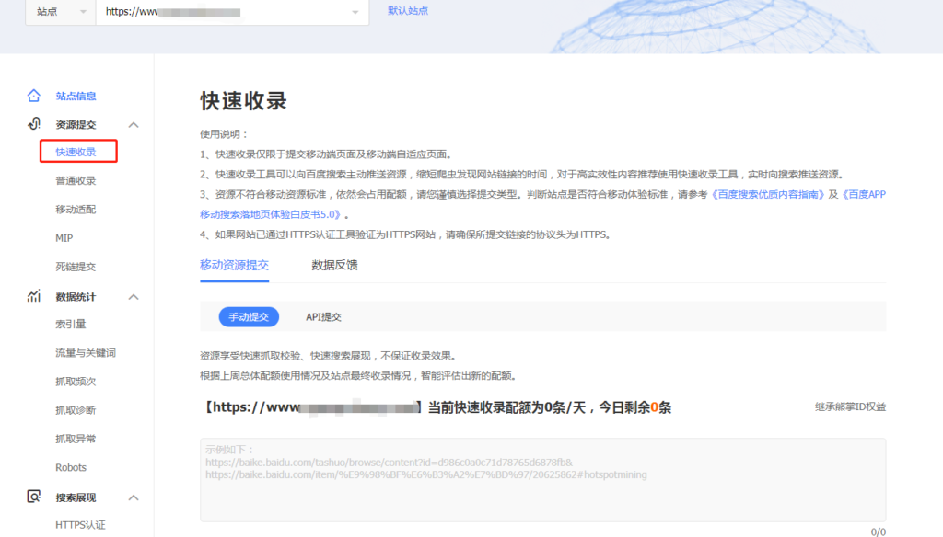Image resolution: width=943 pixels, height=537 pixels.
Task: Open the 《百度搜索优质内容指南》 link
Action: click(x=767, y=194)
